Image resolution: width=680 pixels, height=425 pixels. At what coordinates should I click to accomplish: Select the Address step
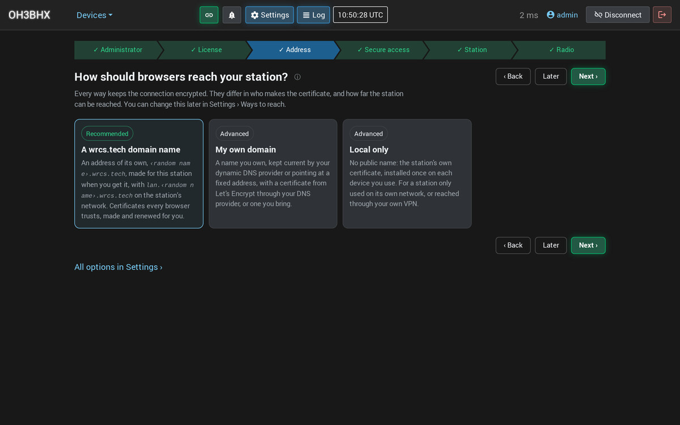(x=295, y=50)
